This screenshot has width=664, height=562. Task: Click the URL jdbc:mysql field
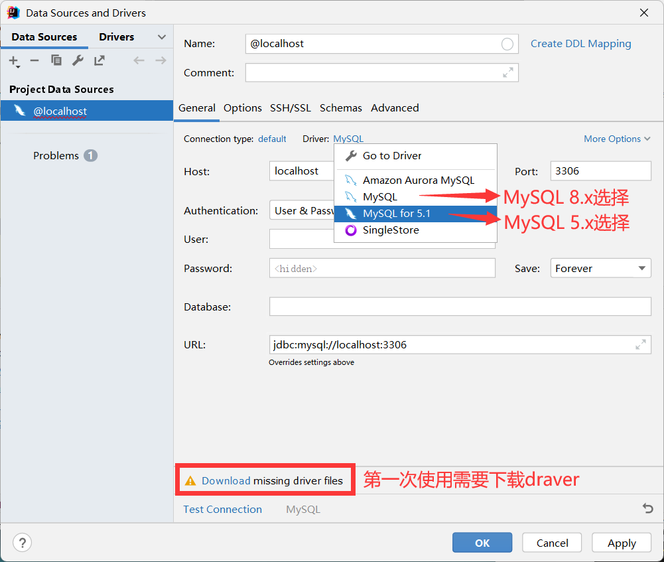click(460, 344)
